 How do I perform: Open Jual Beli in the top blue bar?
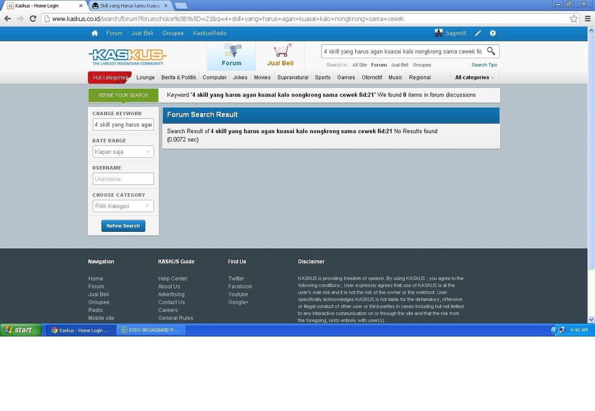coord(142,33)
